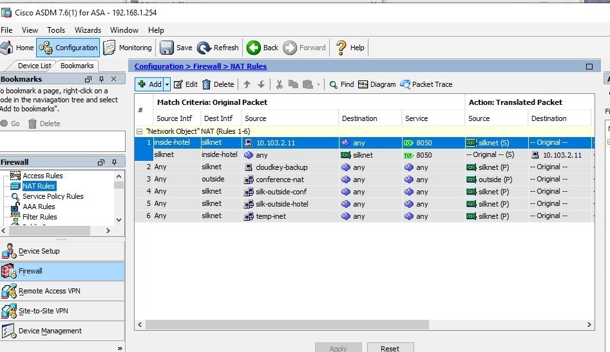Screen dimensions: 610x352
Task: Save the configuration from the toolbar
Action: [176, 48]
